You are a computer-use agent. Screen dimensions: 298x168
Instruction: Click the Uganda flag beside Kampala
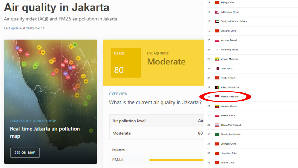[217, 106]
